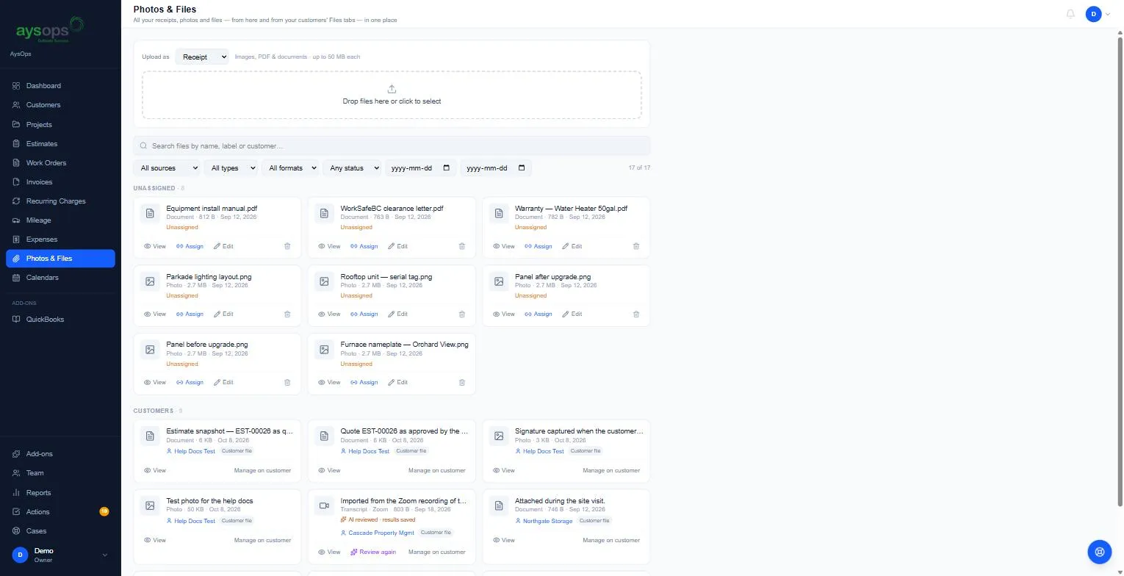Image resolution: width=1124 pixels, height=576 pixels.
Task: Open the Cascade Property Mgmt customer link
Action: 378,533
